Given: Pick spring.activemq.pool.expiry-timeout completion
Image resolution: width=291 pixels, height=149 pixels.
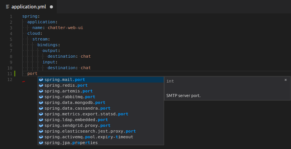Looking at the screenshot, I should pyautogui.click(x=101, y=137).
